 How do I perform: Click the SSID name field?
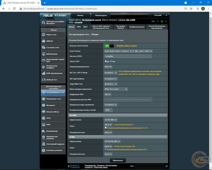pos(128,56)
